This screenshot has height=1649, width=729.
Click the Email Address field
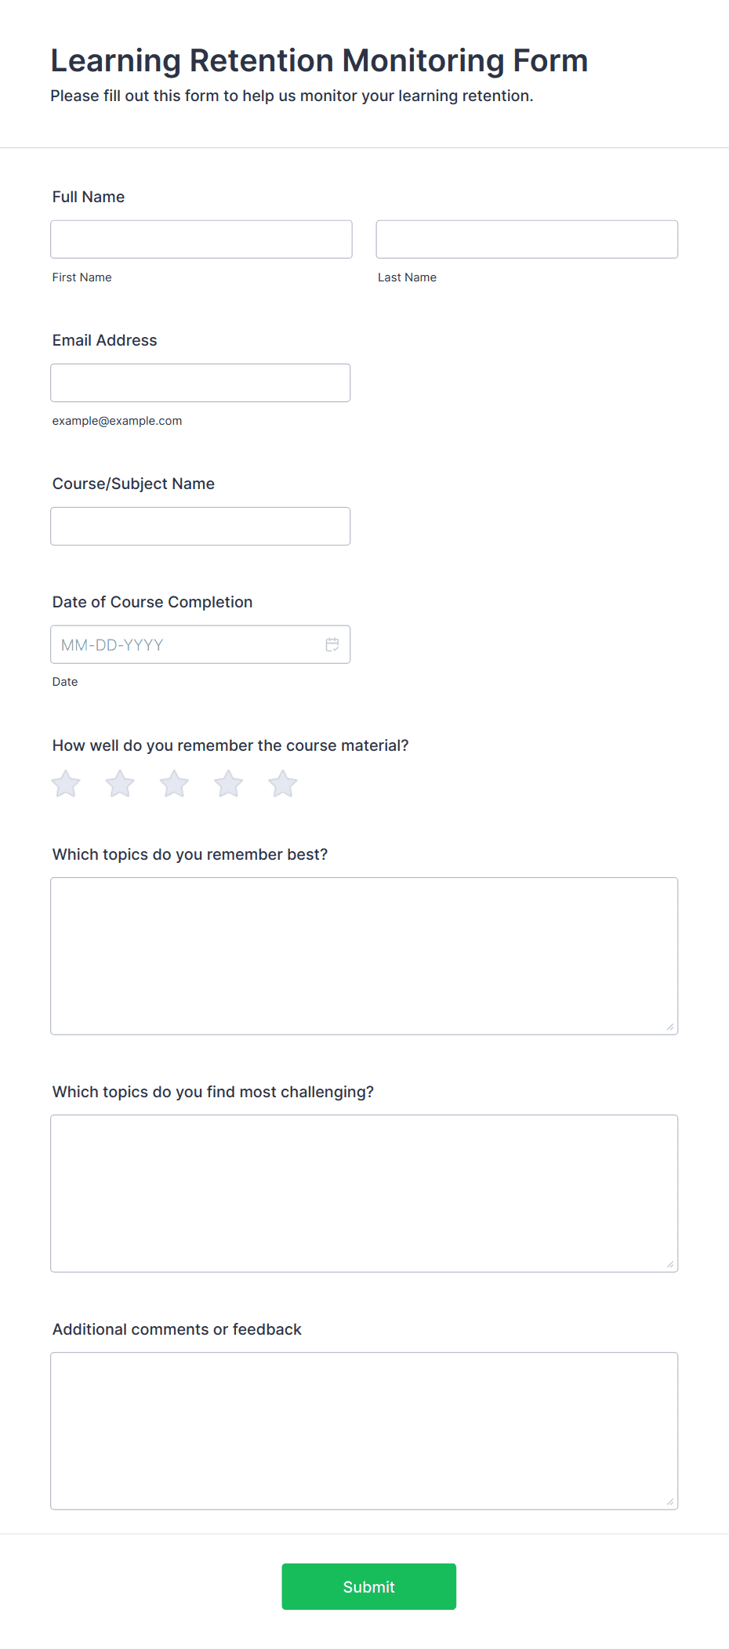click(x=201, y=382)
